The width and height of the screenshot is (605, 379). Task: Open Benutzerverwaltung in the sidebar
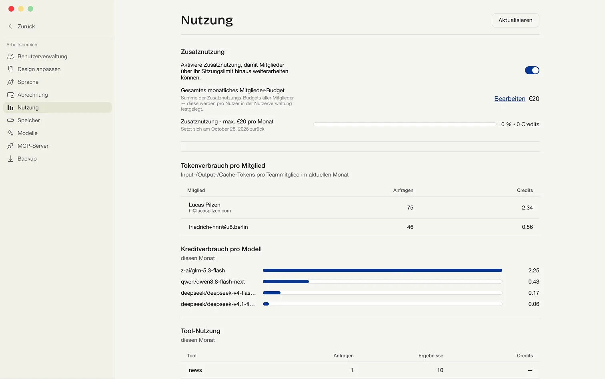coord(57,56)
